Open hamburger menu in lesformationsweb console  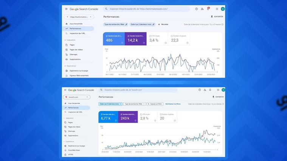66,9
